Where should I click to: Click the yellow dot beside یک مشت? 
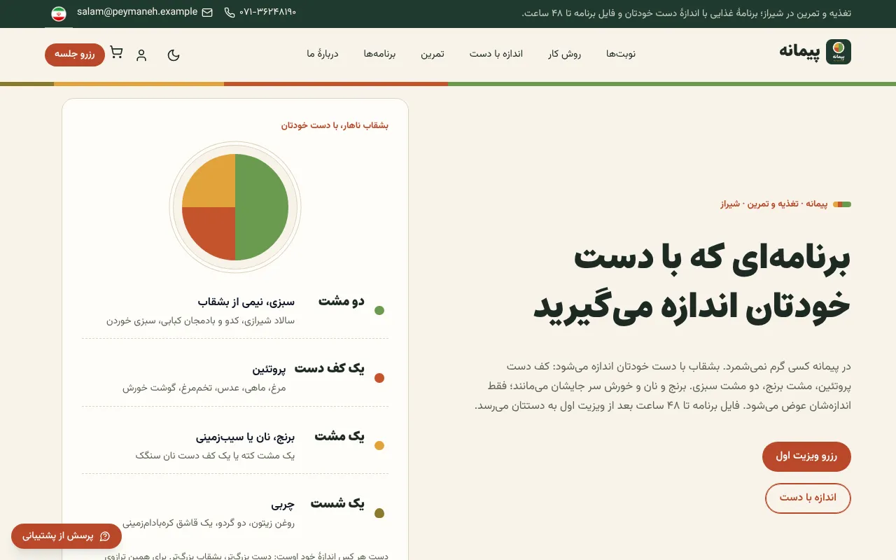click(x=379, y=446)
